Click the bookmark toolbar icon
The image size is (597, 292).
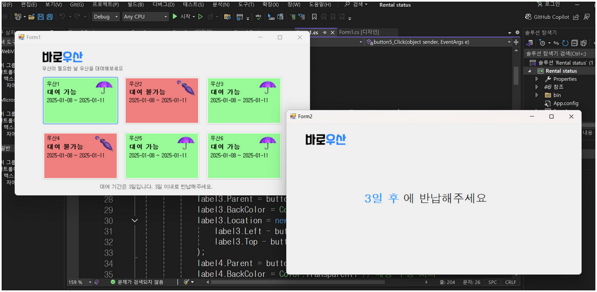tap(314, 17)
